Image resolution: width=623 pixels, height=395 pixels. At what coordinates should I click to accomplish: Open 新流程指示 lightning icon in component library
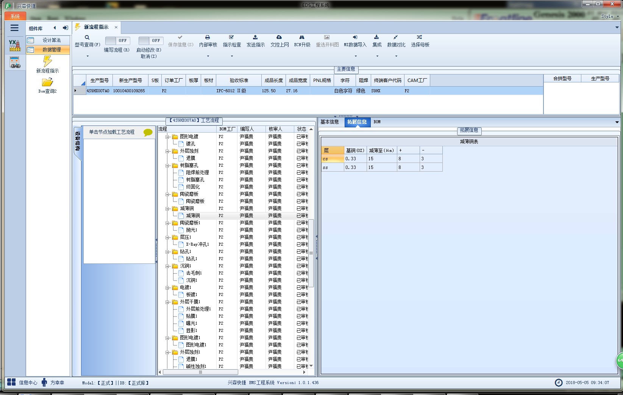pyautogui.click(x=47, y=61)
